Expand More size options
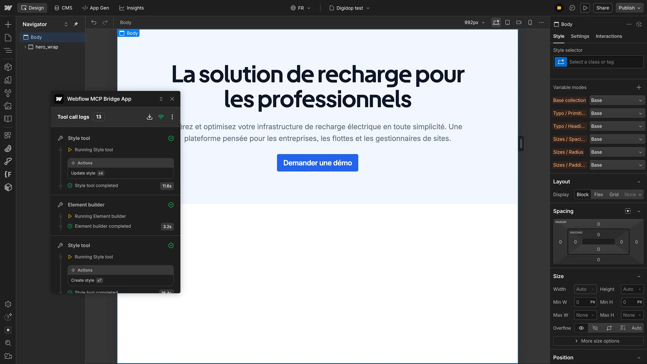 coord(598,341)
